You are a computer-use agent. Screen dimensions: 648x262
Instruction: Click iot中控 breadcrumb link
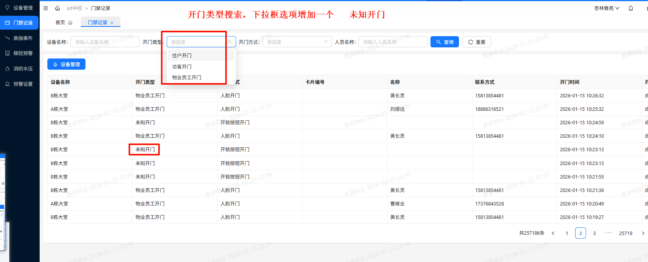click(74, 8)
